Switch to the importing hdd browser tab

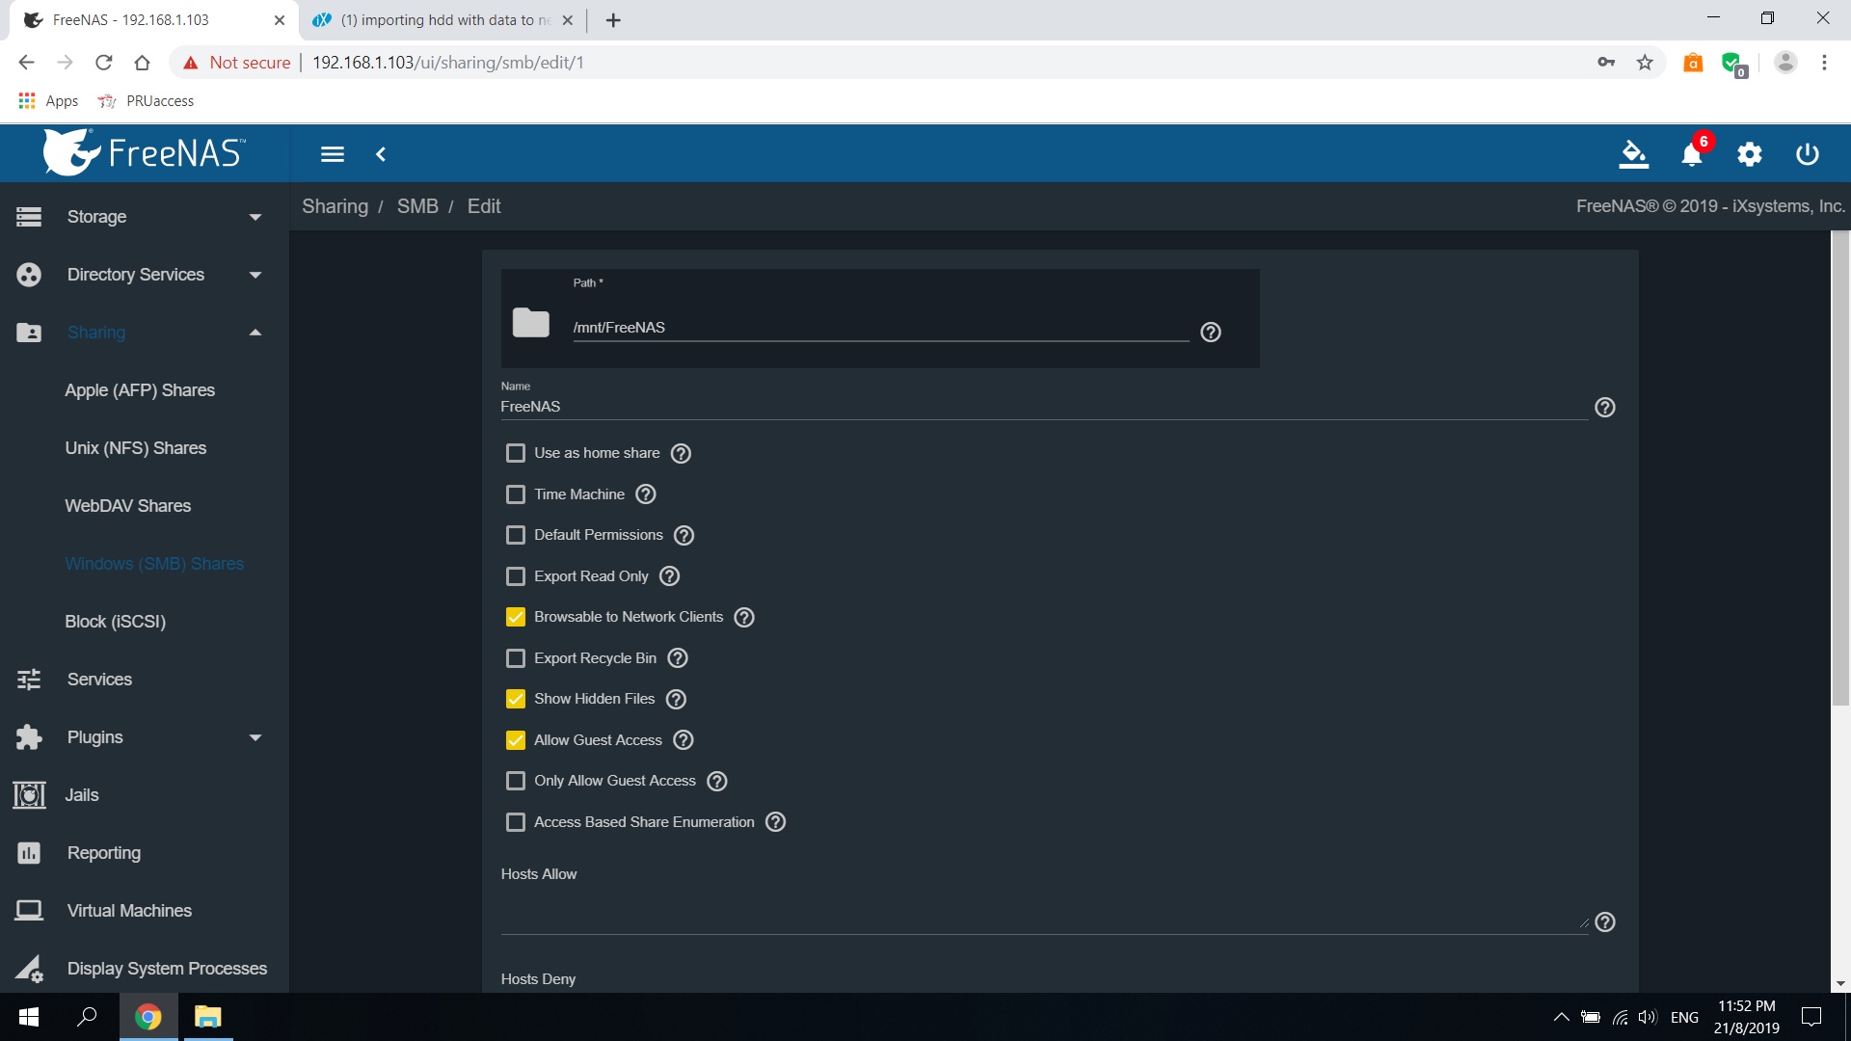pos(443,20)
